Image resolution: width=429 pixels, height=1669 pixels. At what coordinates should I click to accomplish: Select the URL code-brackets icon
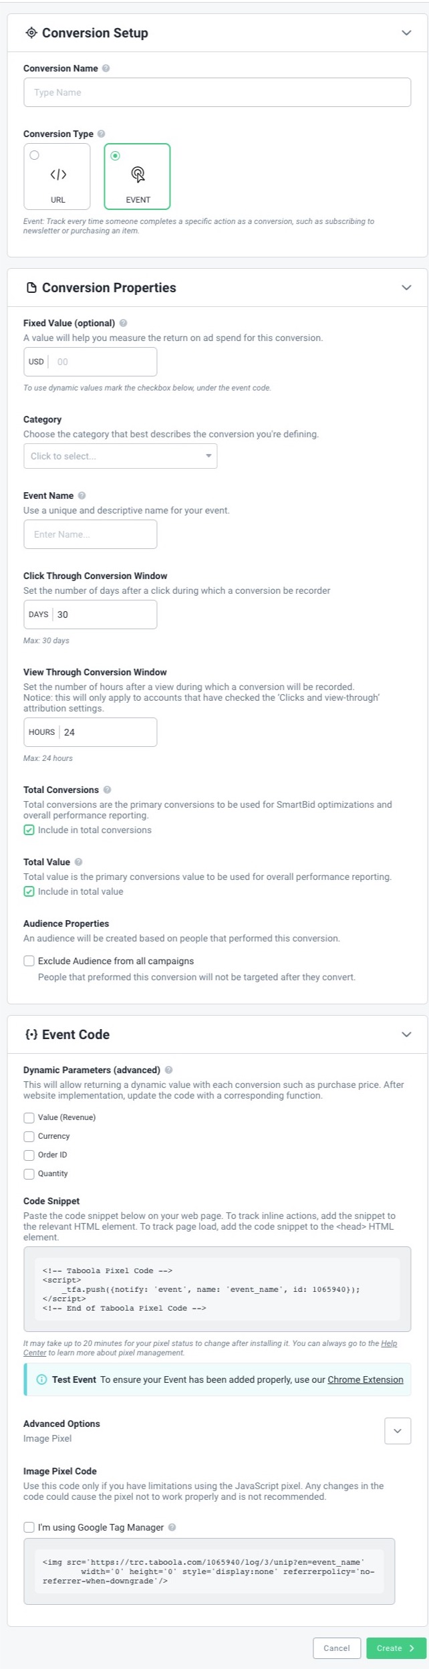click(58, 175)
